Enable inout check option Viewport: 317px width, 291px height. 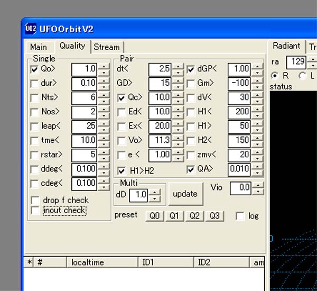(35, 211)
